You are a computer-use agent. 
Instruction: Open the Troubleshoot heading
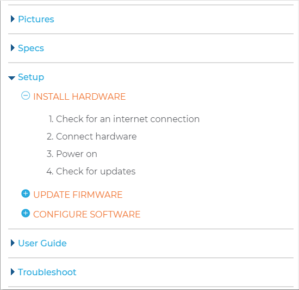pos(47,272)
